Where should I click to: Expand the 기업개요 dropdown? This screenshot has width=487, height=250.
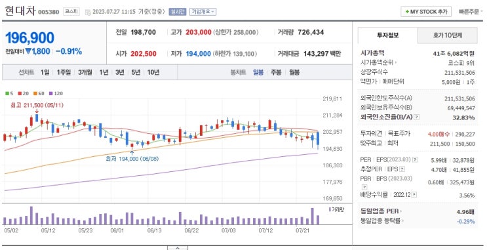(x=203, y=12)
